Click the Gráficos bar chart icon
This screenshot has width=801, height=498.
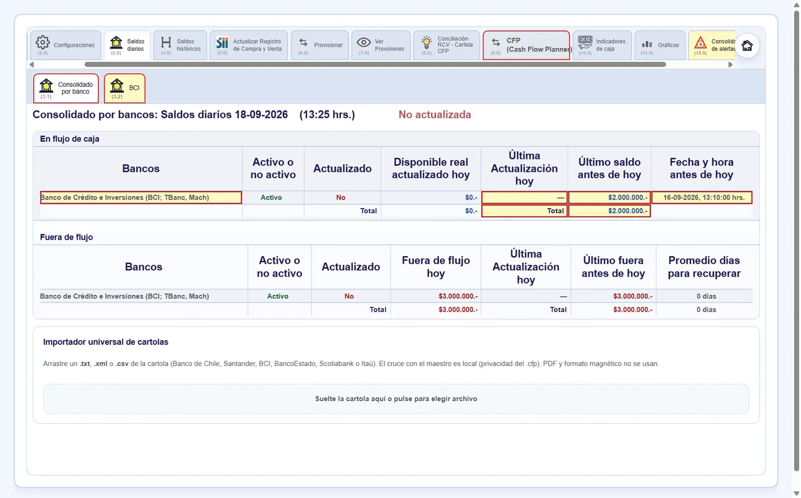[x=647, y=44]
